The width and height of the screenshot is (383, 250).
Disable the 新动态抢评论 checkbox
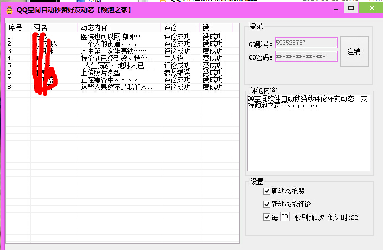[267, 204]
